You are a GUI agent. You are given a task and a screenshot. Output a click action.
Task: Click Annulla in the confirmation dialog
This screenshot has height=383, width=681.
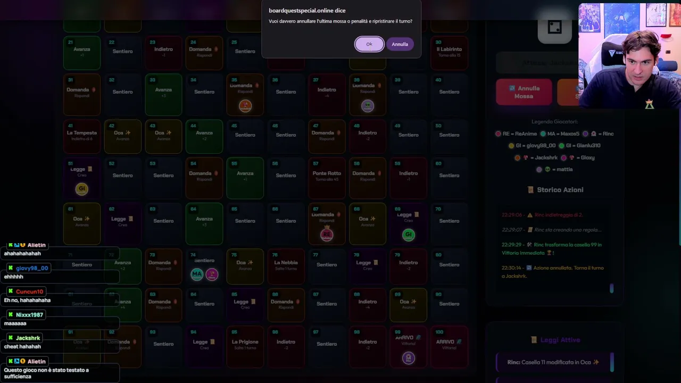click(x=400, y=44)
